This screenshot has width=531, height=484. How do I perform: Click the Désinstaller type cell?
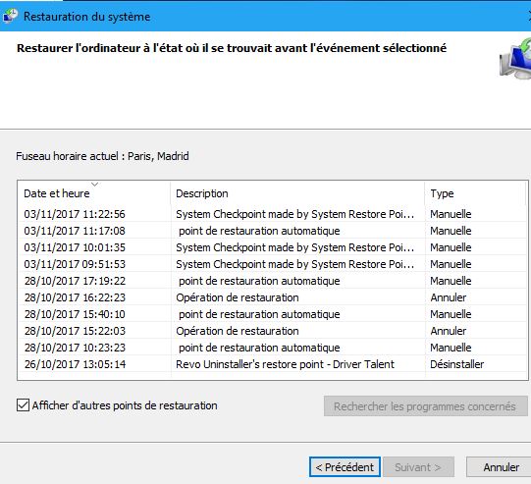point(456,364)
